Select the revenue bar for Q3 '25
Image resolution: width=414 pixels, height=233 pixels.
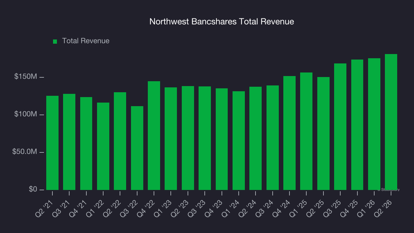[340, 127]
